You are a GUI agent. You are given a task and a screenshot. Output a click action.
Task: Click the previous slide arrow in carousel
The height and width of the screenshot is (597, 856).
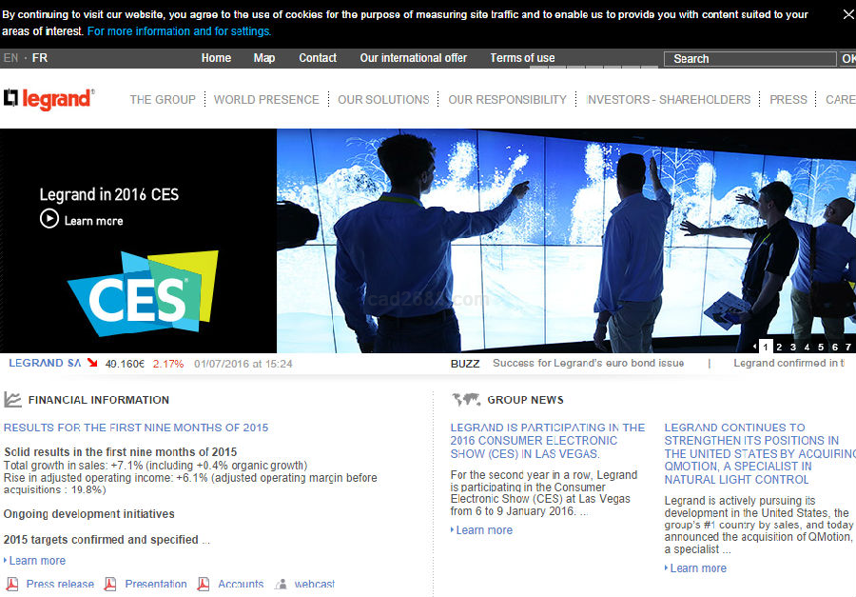(x=755, y=348)
